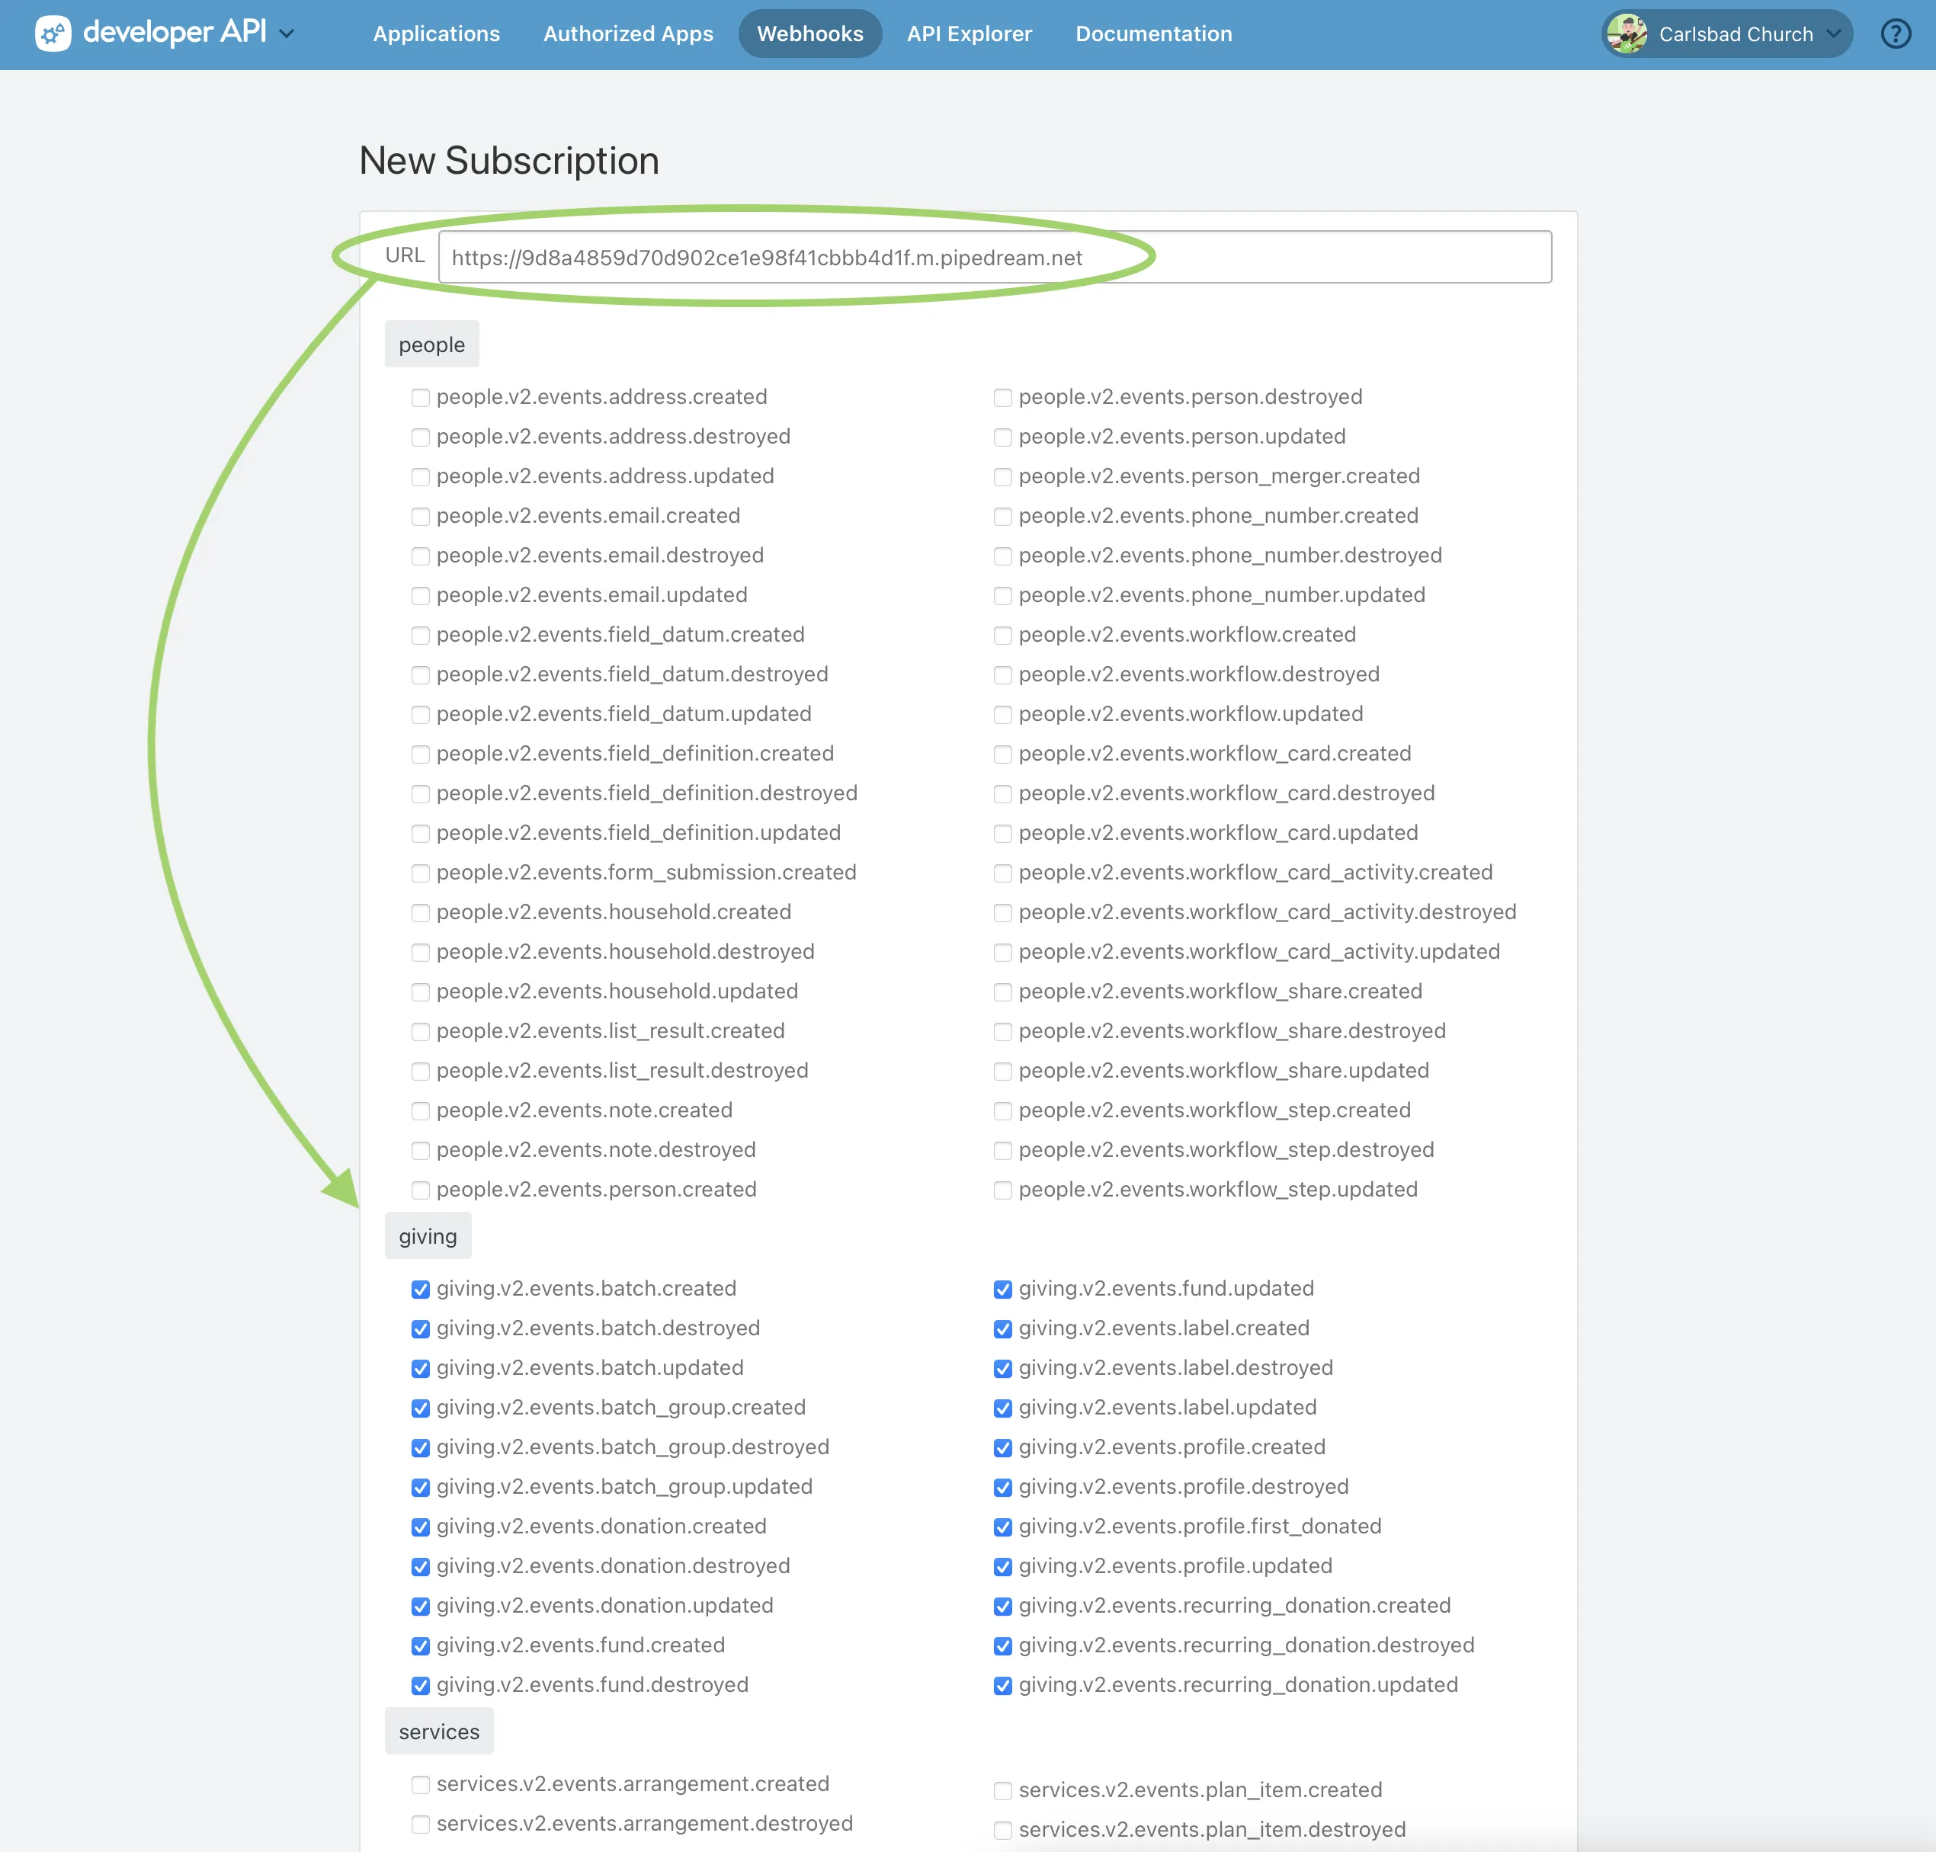Select the API Explorer tab
The image size is (1936, 1852).
tap(970, 33)
